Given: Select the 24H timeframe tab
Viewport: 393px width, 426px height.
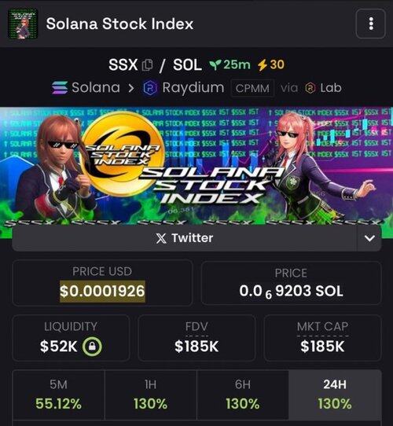Looking at the screenshot, I should pyautogui.click(x=335, y=395).
